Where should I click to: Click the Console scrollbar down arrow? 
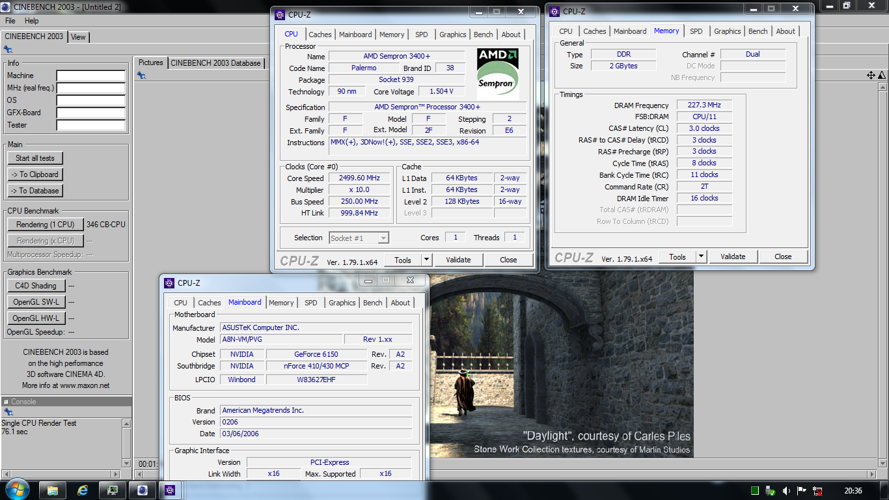(126, 463)
